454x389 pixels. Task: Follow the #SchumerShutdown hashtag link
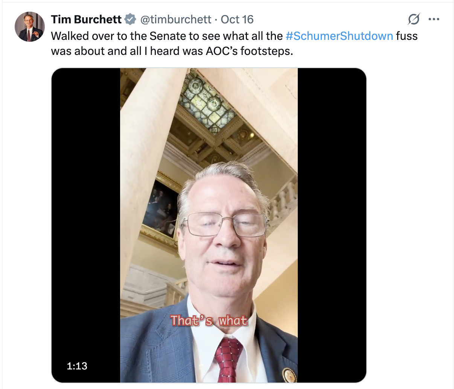(339, 36)
